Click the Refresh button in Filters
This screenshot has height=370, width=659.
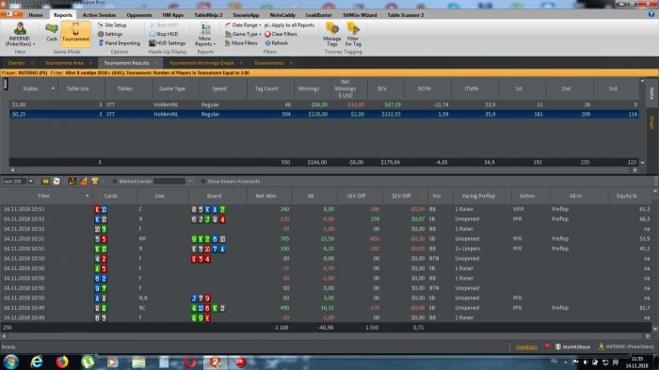(x=277, y=43)
